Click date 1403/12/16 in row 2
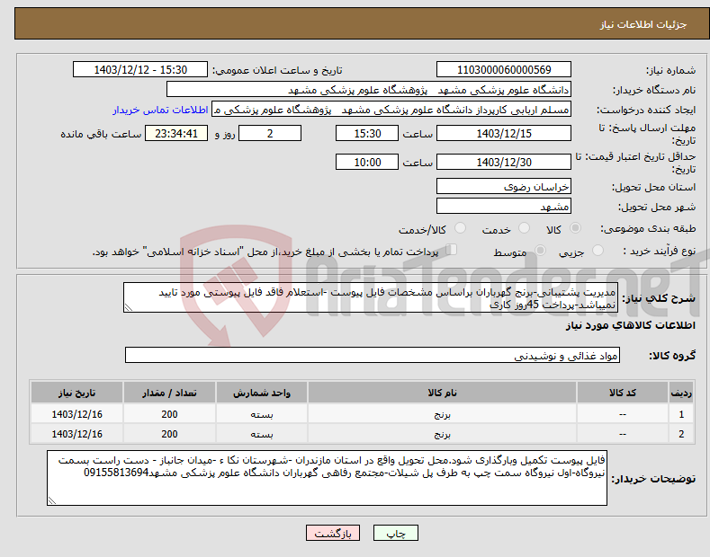Viewport: 710px width, 557px height. pyautogui.click(x=76, y=434)
